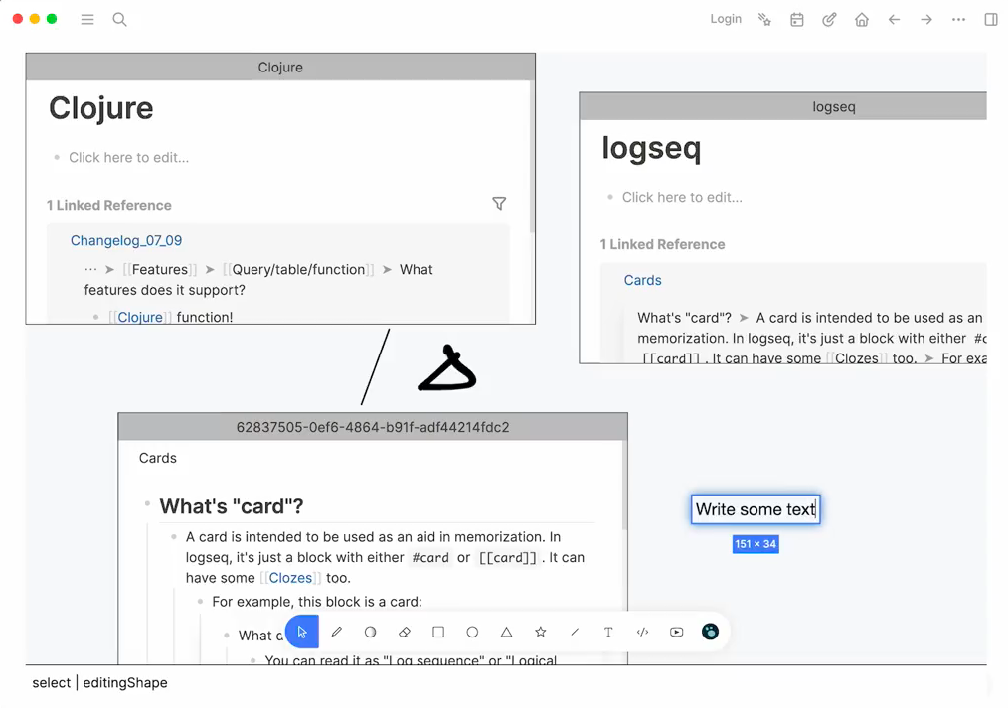This screenshot has height=708, width=1008.
Task: Select the Star shape tool
Action: click(x=541, y=632)
